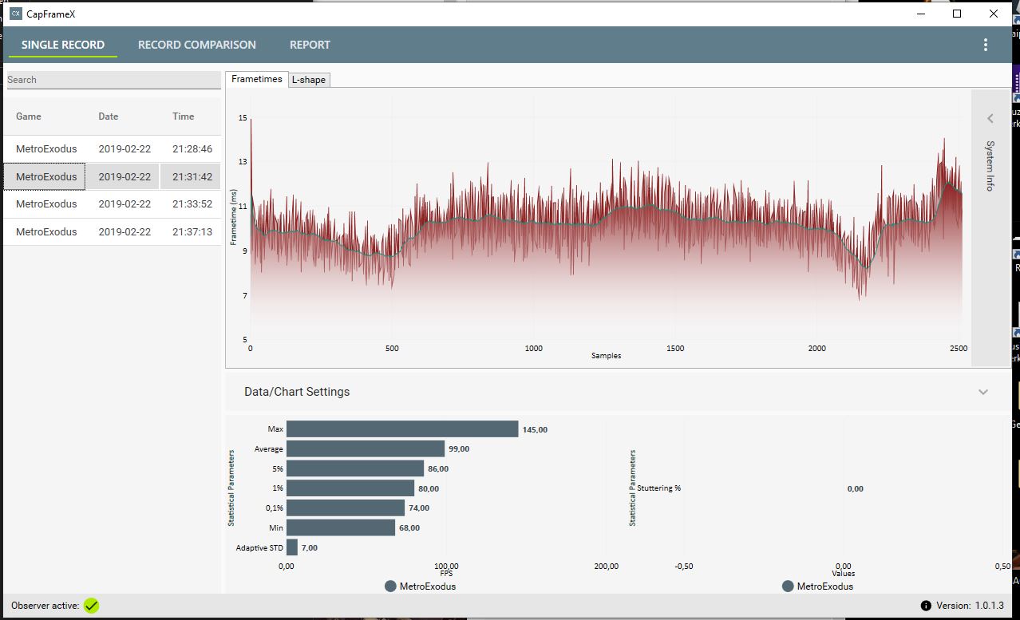The width and height of the screenshot is (1020, 620).
Task: Select the MetroExodus record at 21:37:13
Action: 113,231
